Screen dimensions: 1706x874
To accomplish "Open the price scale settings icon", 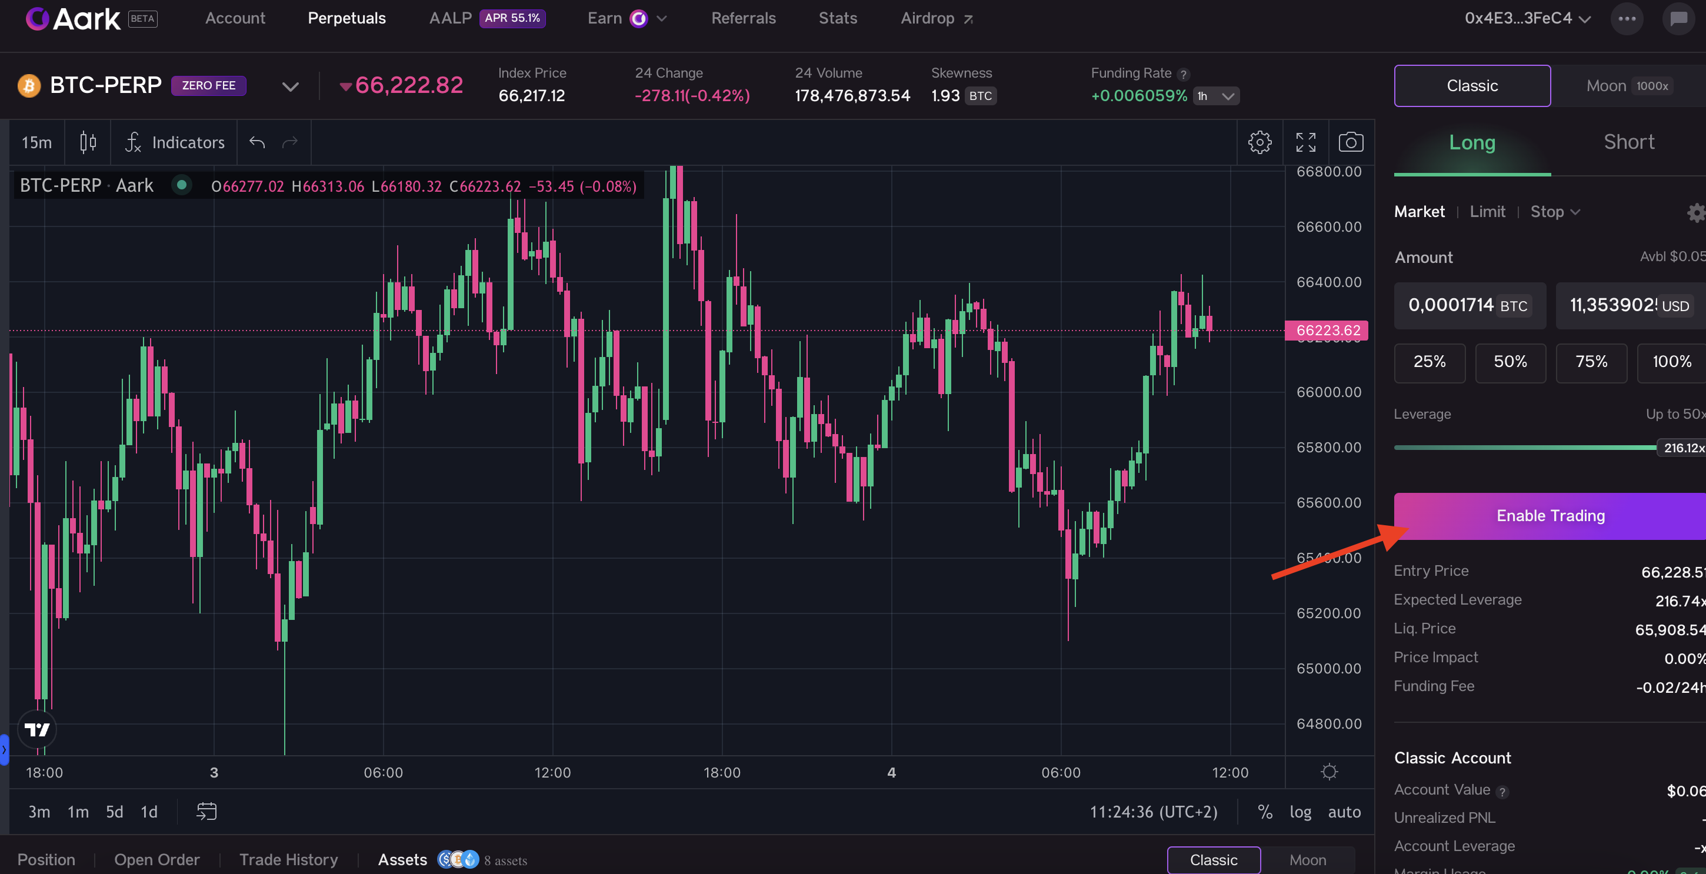I will pyautogui.click(x=1329, y=772).
